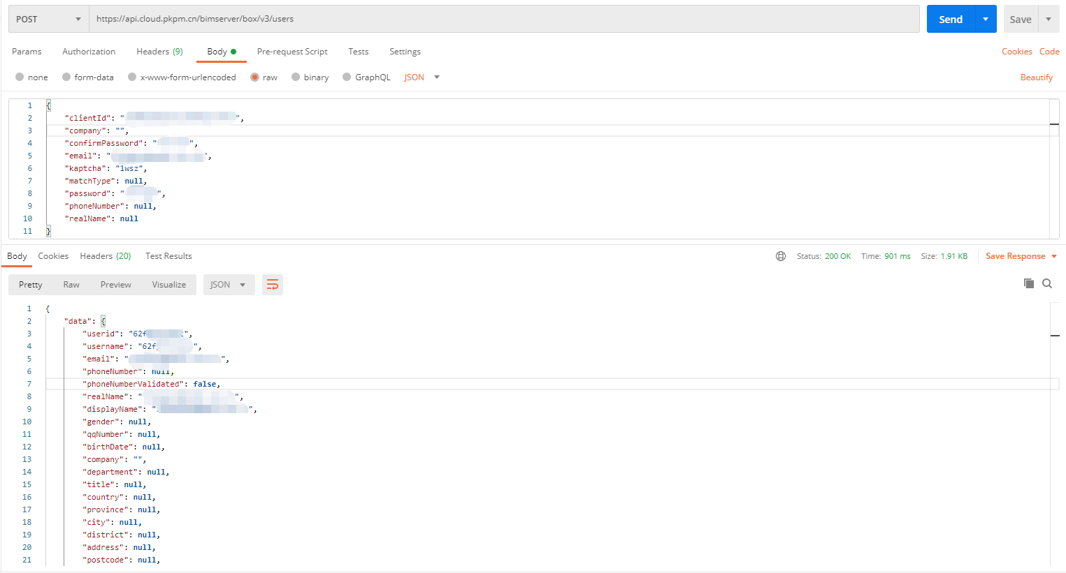Viewport: 1066px width, 573px height.
Task: Click the request URL input field
Action: [x=503, y=20]
